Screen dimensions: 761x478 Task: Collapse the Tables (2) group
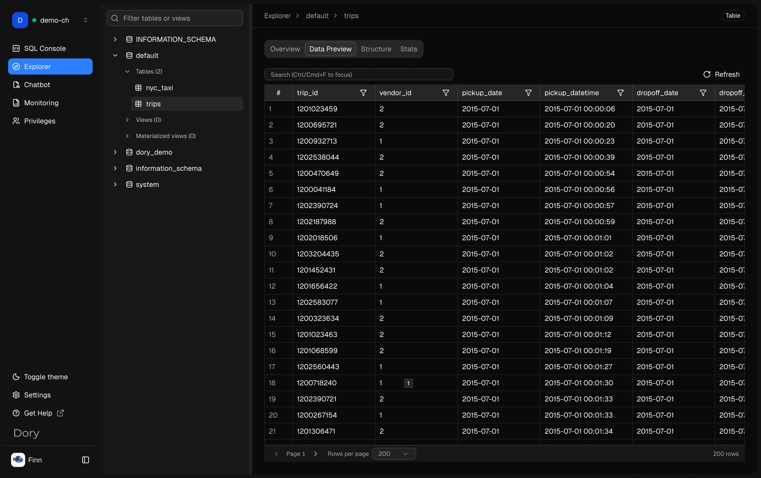[x=127, y=72]
